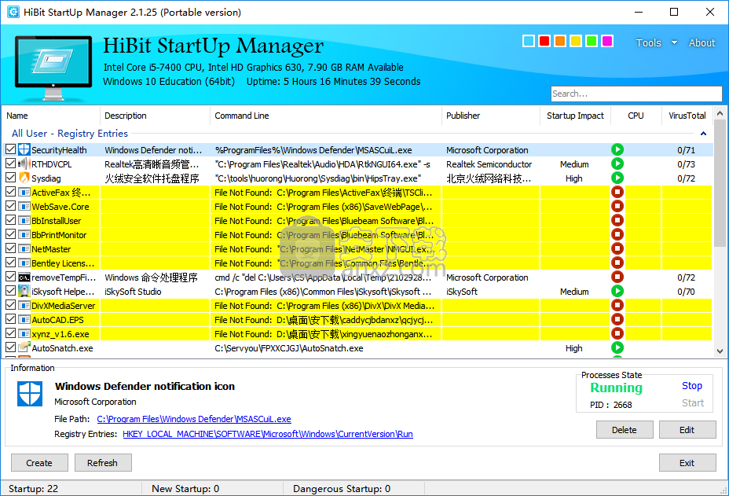Image resolution: width=729 pixels, height=496 pixels.
Task: Click the Delete button
Action: (x=625, y=430)
